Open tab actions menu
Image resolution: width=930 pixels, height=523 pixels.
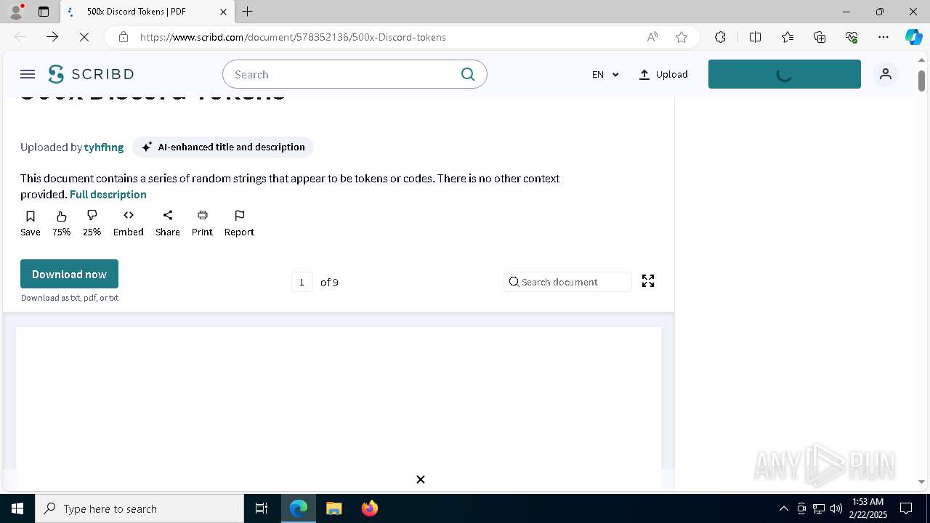(x=44, y=12)
